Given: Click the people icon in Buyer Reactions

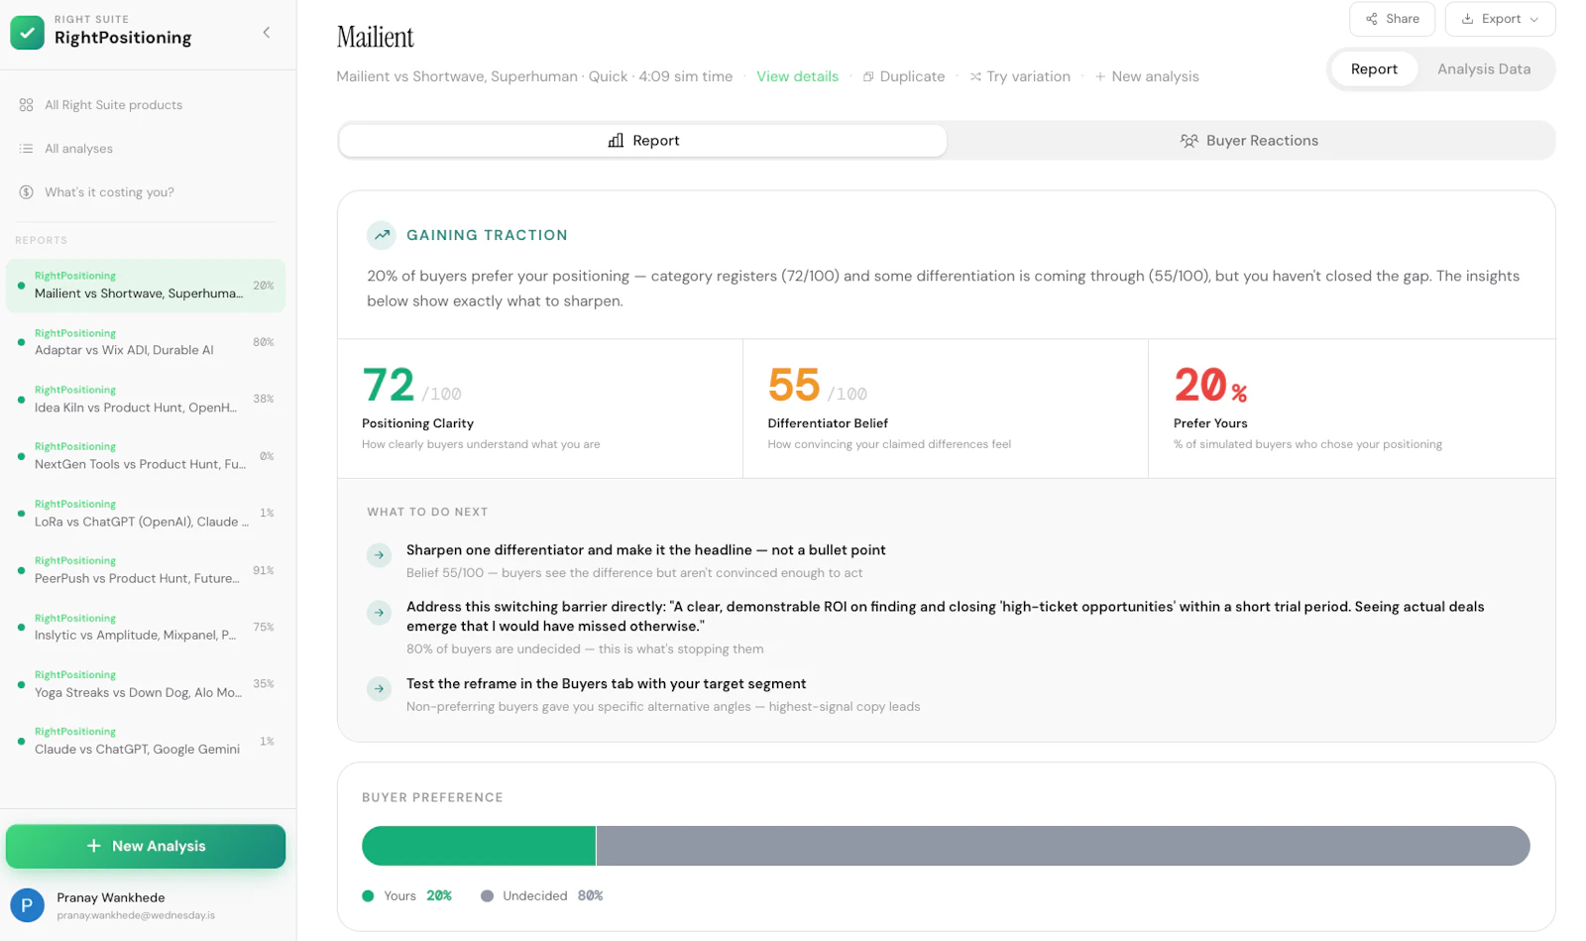Looking at the screenshot, I should [x=1189, y=141].
